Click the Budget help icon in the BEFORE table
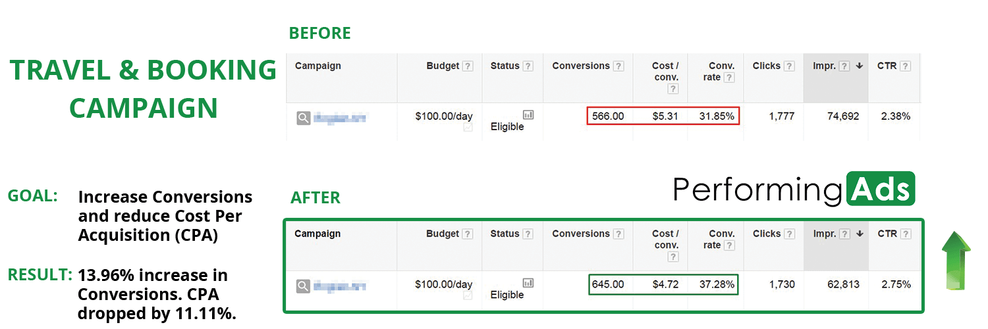 pyautogui.click(x=468, y=66)
